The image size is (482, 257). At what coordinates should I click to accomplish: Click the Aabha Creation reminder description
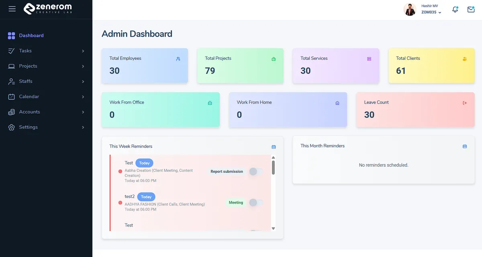159,173
